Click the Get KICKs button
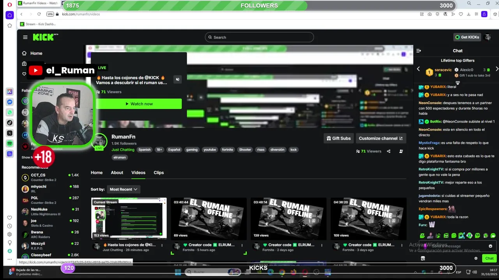The width and height of the screenshot is (499, 280). (x=467, y=37)
